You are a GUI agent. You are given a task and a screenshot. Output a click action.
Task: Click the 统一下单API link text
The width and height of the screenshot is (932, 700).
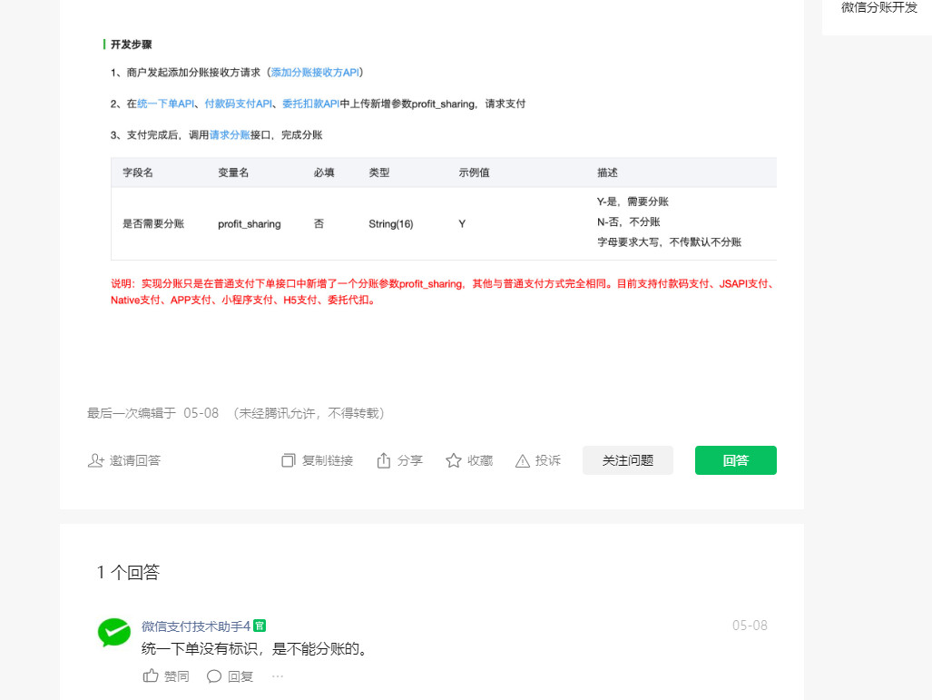tap(166, 104)
